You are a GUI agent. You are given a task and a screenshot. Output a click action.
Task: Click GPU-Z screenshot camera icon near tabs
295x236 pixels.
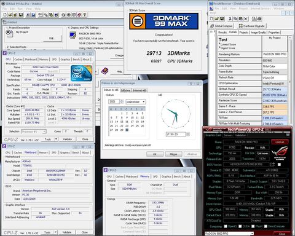[x=288, y=135]
